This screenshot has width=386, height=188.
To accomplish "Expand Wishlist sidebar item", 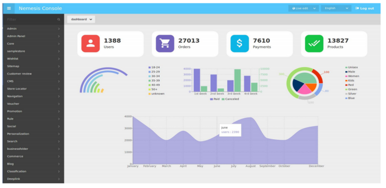I will pos(34,59).
